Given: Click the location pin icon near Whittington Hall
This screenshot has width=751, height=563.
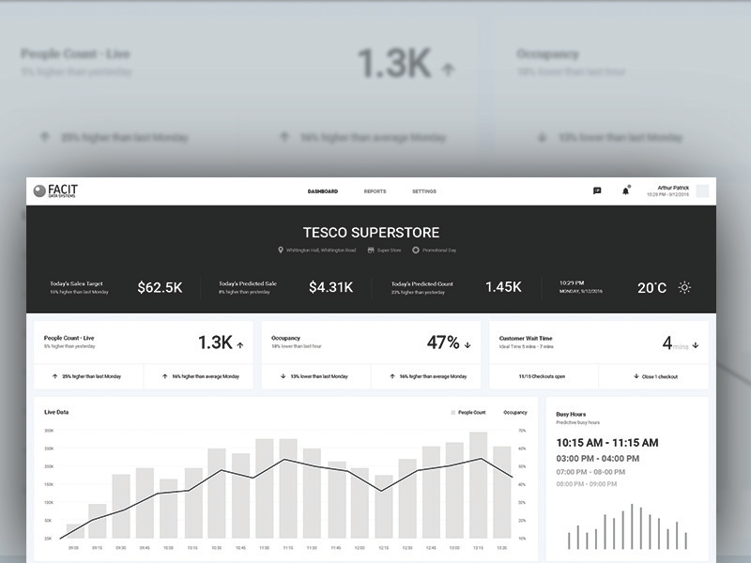Looking at the screenshot, I should point(281,250).
